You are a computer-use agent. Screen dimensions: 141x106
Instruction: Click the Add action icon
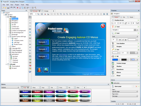112,83
